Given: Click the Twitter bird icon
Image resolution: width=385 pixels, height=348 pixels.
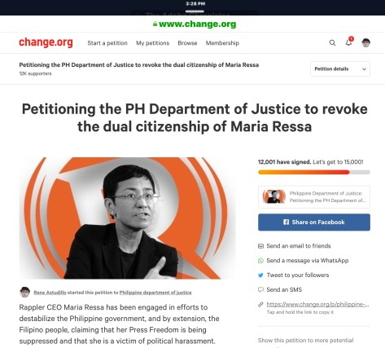Looking at the screenshot, I should click(x=260, y=275).
